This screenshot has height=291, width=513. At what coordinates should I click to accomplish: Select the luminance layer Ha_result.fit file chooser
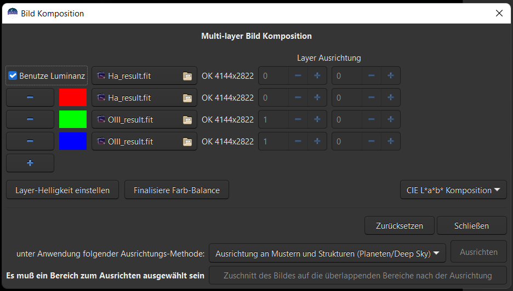(144, 76)
